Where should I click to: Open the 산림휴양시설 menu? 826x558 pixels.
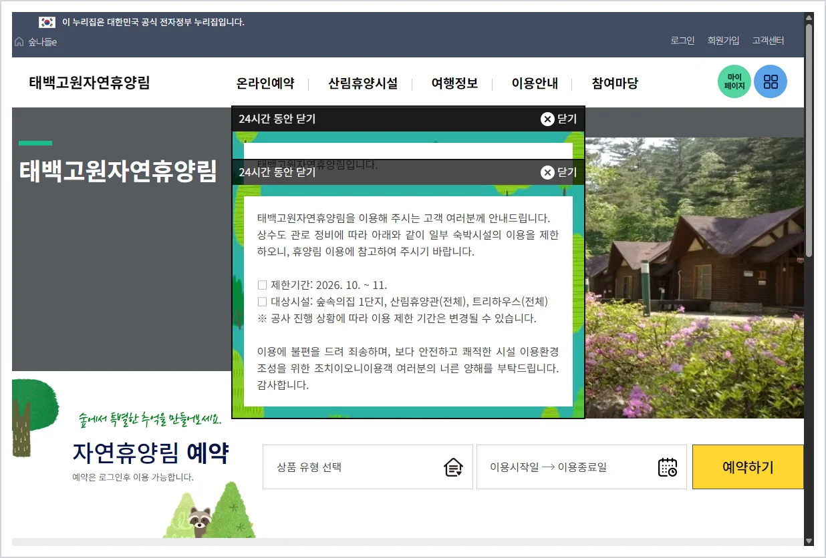click(x=363, y=83)
